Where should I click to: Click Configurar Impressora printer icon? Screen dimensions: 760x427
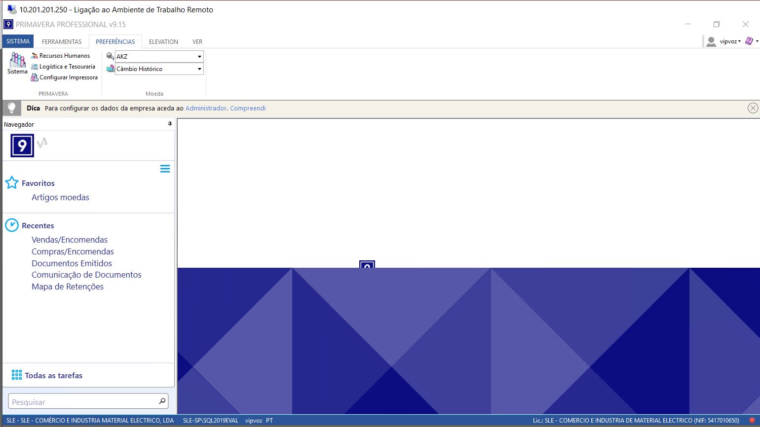(x=35, y=77)
